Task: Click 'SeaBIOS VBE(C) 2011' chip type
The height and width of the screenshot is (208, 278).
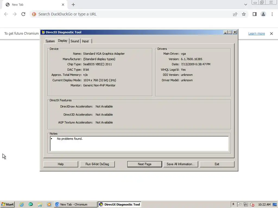Action: coord(97,64)
